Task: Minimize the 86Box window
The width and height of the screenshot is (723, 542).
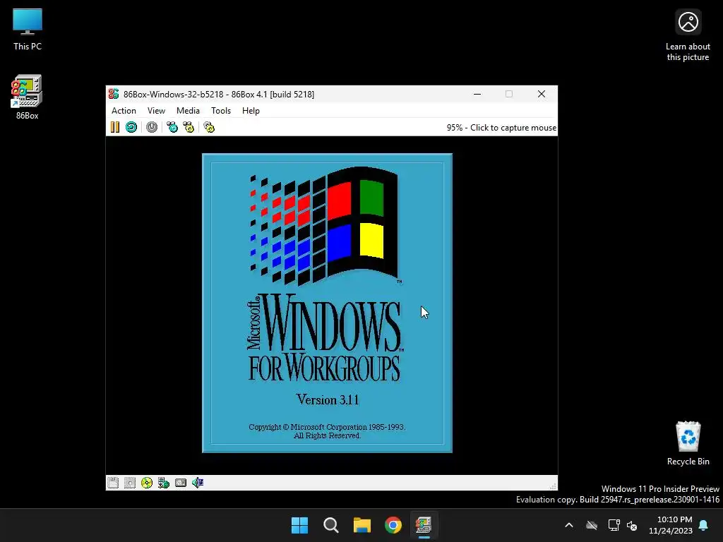Action: tap(477, 94)
